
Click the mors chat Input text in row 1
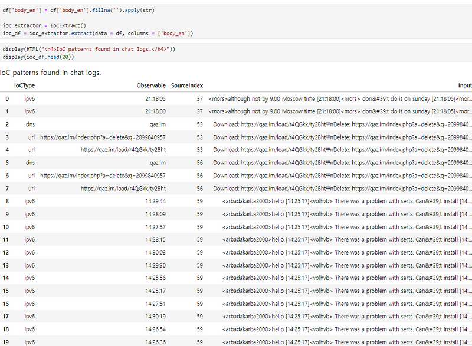[x=340, y=111]
